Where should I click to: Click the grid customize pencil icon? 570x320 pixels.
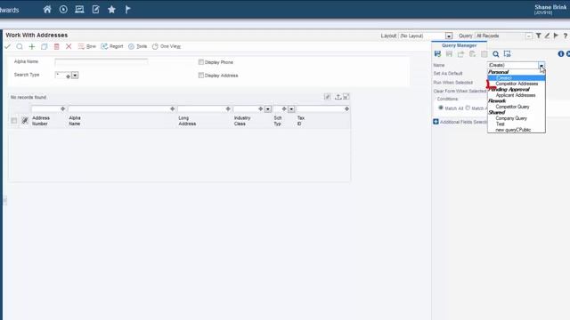[x=328, y=97]
